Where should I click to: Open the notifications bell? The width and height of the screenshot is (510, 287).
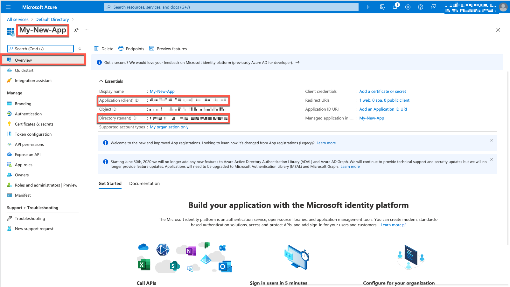click(395, 7)
